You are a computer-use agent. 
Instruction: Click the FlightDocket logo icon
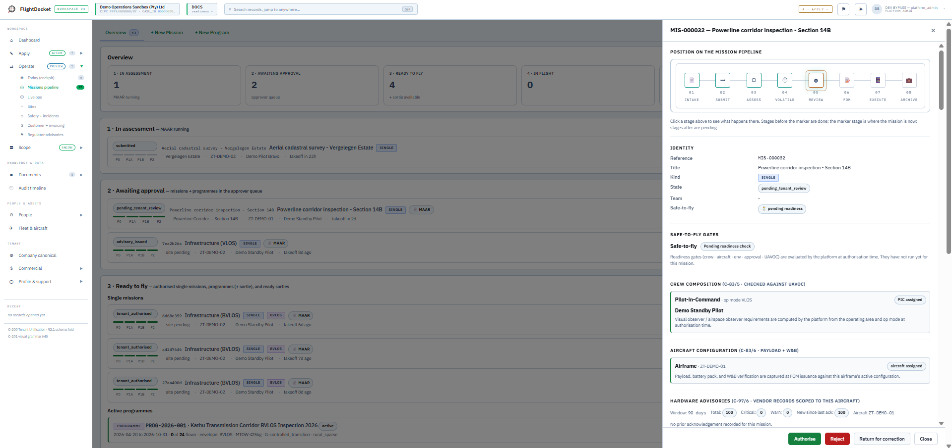(12, 9)
